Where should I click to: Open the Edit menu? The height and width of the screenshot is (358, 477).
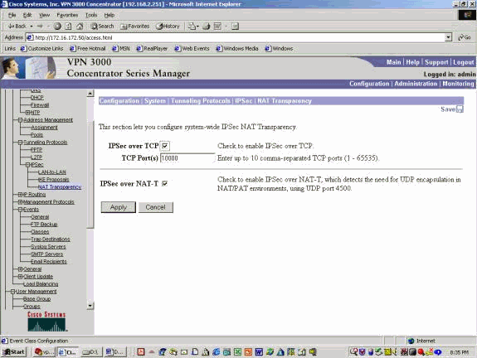tap(27, 15)
